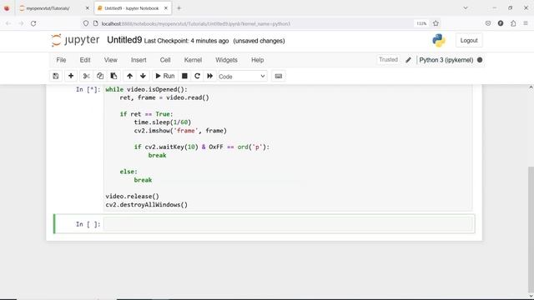Click the pencil edit mode icon
Viewport: 534px width, 300px height.
[x=408, y=60]
